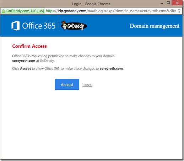The image size is (184, 161).
Task: Click the Cancel link
Action: click(x=87, y=85)
